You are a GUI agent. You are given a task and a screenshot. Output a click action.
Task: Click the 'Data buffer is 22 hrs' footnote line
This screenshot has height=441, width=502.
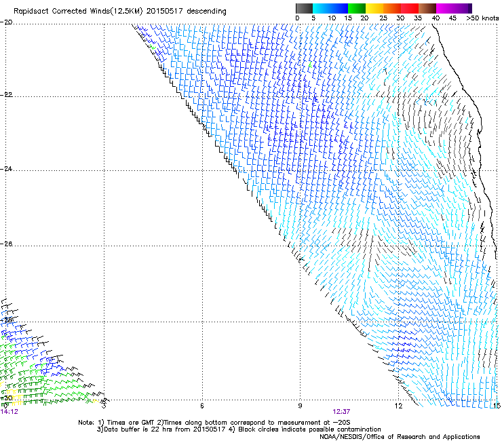point(239,429)
